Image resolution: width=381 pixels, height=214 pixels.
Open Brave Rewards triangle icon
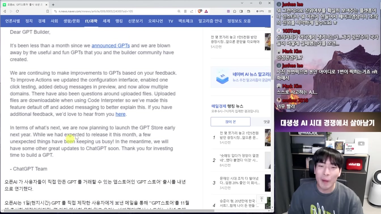206,11
